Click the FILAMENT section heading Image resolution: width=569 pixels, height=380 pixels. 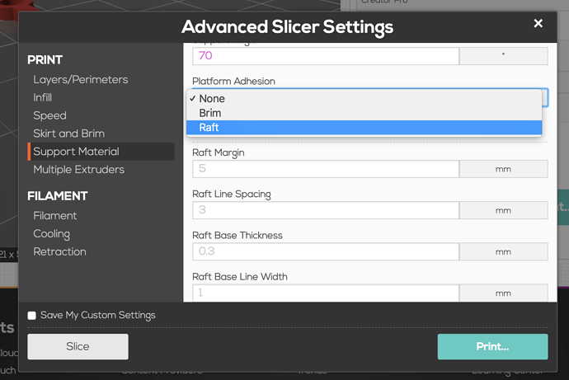[58, 196]
